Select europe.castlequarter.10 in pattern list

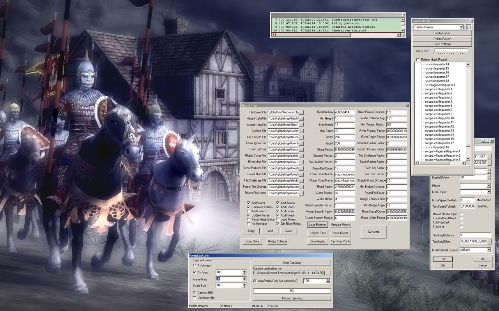point(439,118)
